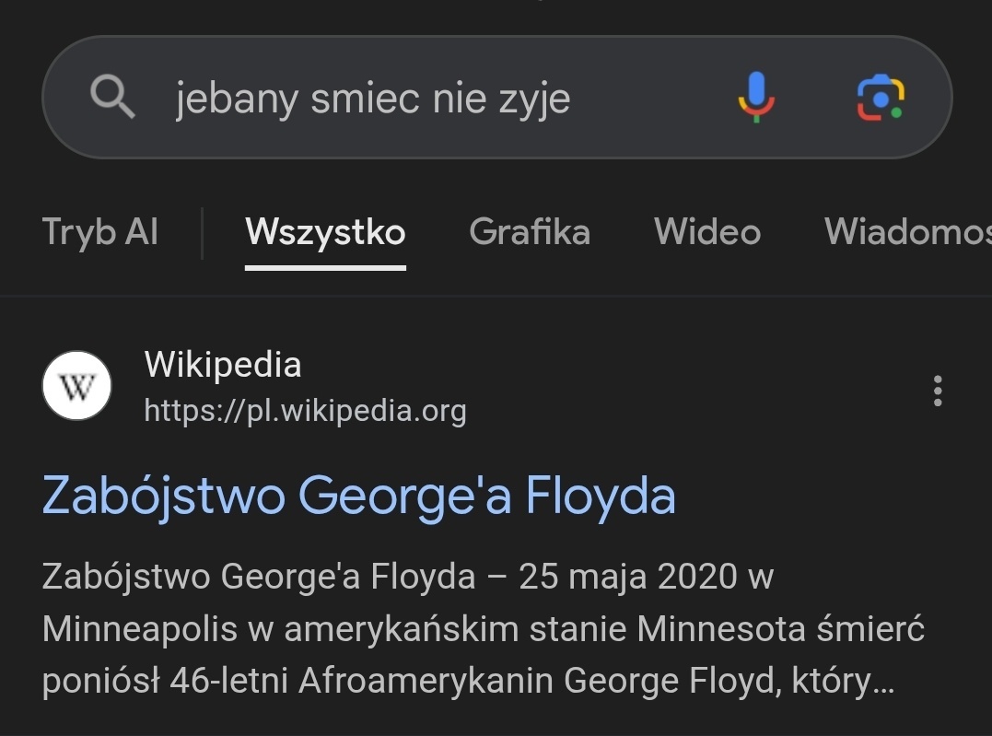Screen dimensions: 992x736
Task: Click the Wikipedia site name above the result
Action: pyautogui.click(x=223, y=365)
